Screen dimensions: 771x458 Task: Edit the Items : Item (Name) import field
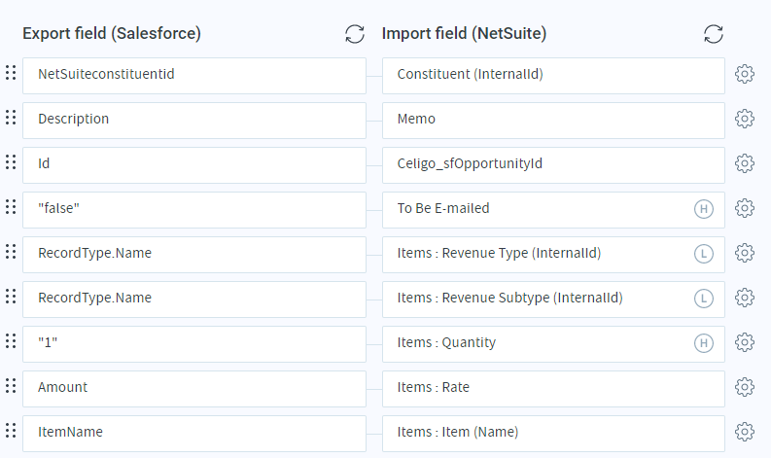tap(553, 434)
